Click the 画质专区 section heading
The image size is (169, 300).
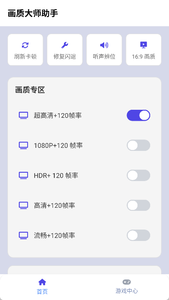[x=30, y=90]
